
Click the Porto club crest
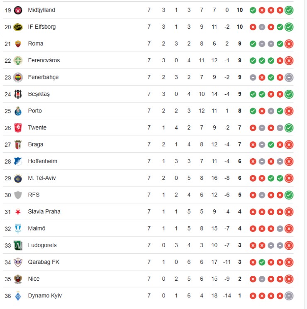[x=17, y=111]
